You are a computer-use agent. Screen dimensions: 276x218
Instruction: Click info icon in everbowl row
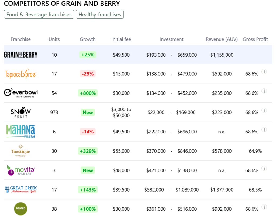coord(264,91)
